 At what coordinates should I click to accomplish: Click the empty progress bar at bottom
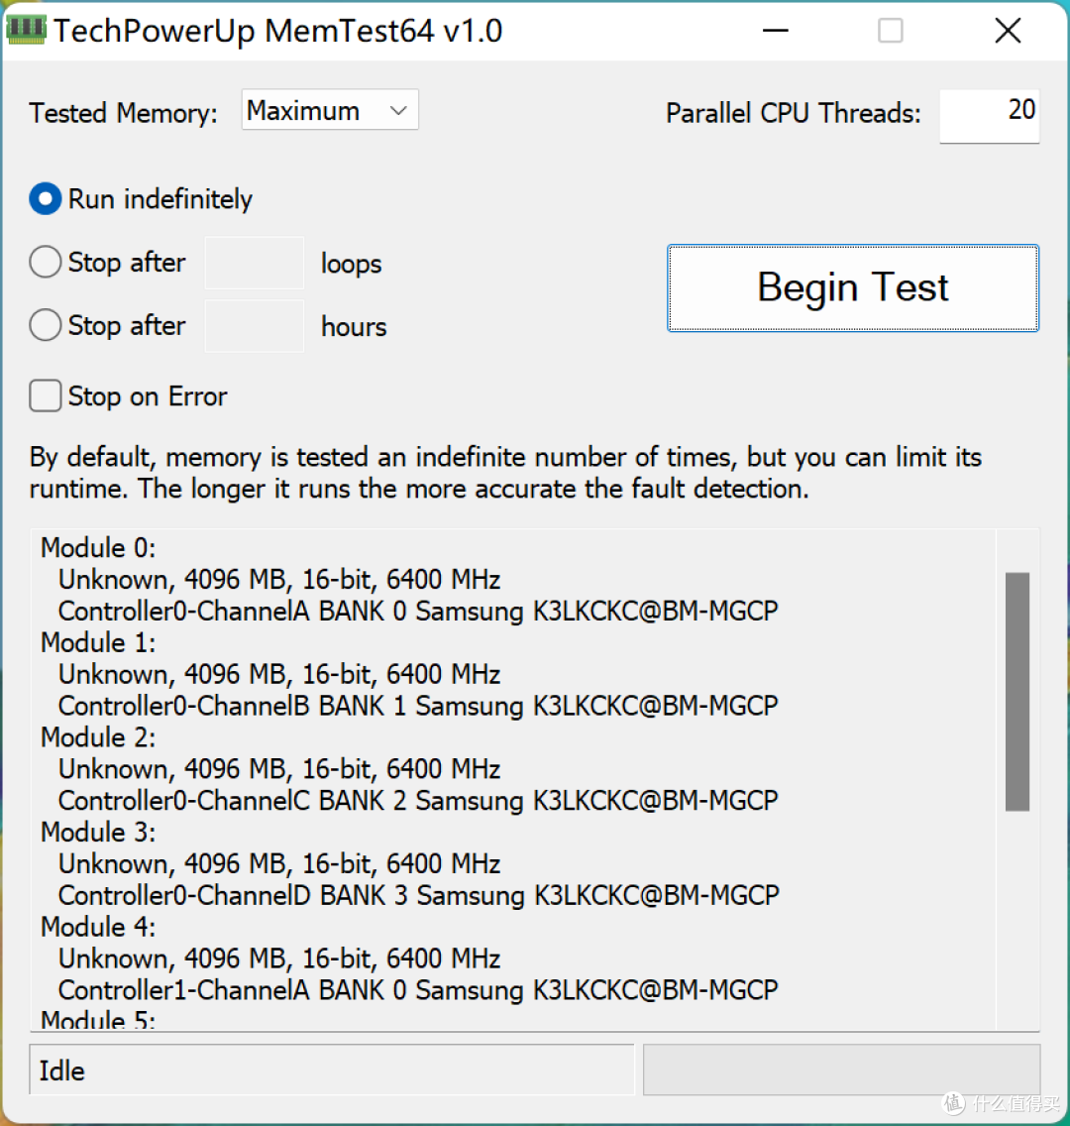[x=841, y=1070]
